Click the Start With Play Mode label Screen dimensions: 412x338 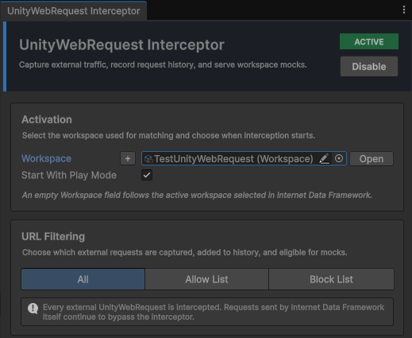pyautogui.click(x=69, y=175)
